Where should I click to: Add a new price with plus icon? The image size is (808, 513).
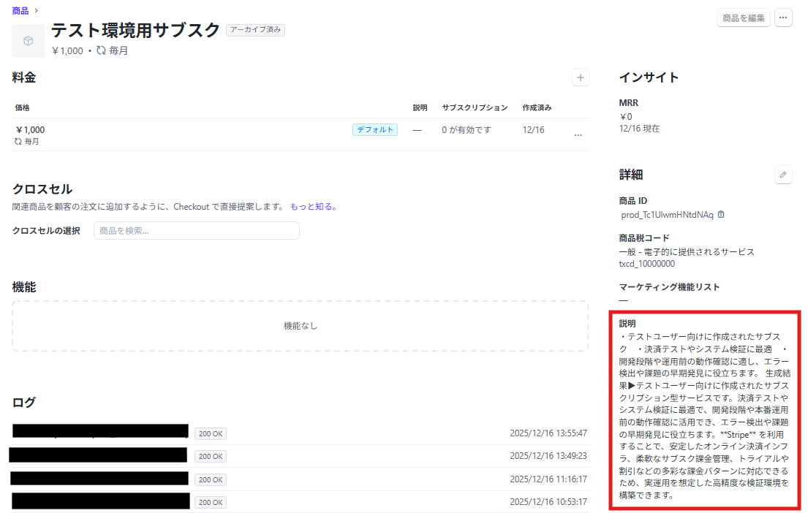pyautogui.click(x=581, y=77)
